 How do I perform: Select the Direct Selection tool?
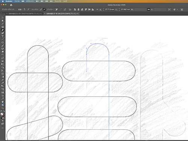coord(3,21)
